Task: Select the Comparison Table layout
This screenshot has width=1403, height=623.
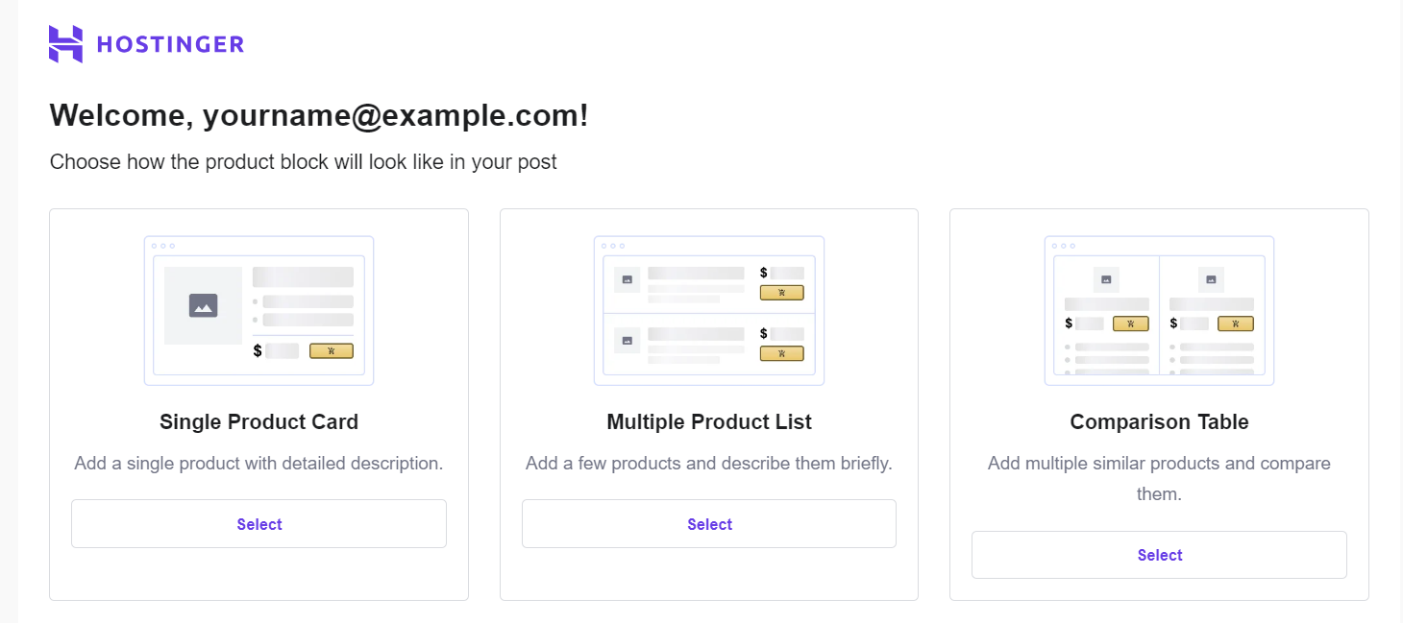Action: tap(1158, 554)
